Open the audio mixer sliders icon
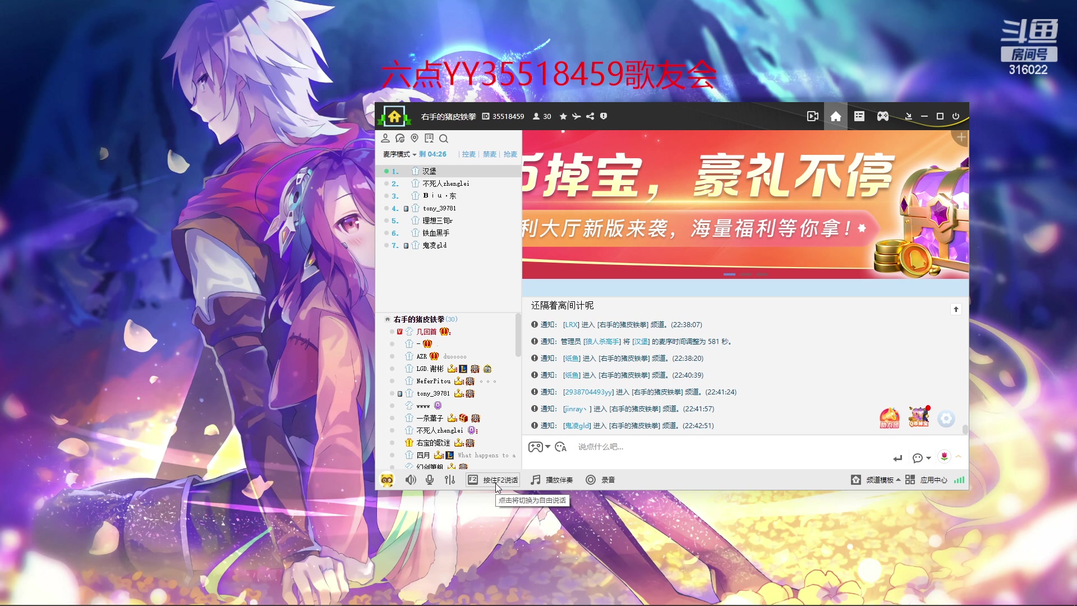The image size is (1077, 606). tap(450, 480)
